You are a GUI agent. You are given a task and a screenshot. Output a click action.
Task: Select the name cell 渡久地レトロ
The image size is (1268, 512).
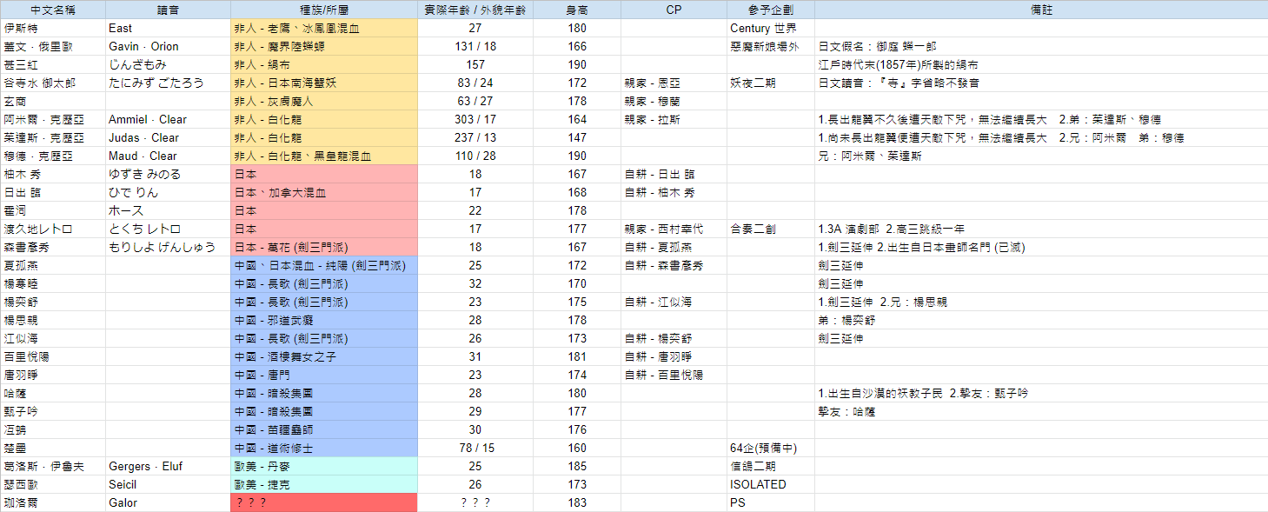pos(53,229)
